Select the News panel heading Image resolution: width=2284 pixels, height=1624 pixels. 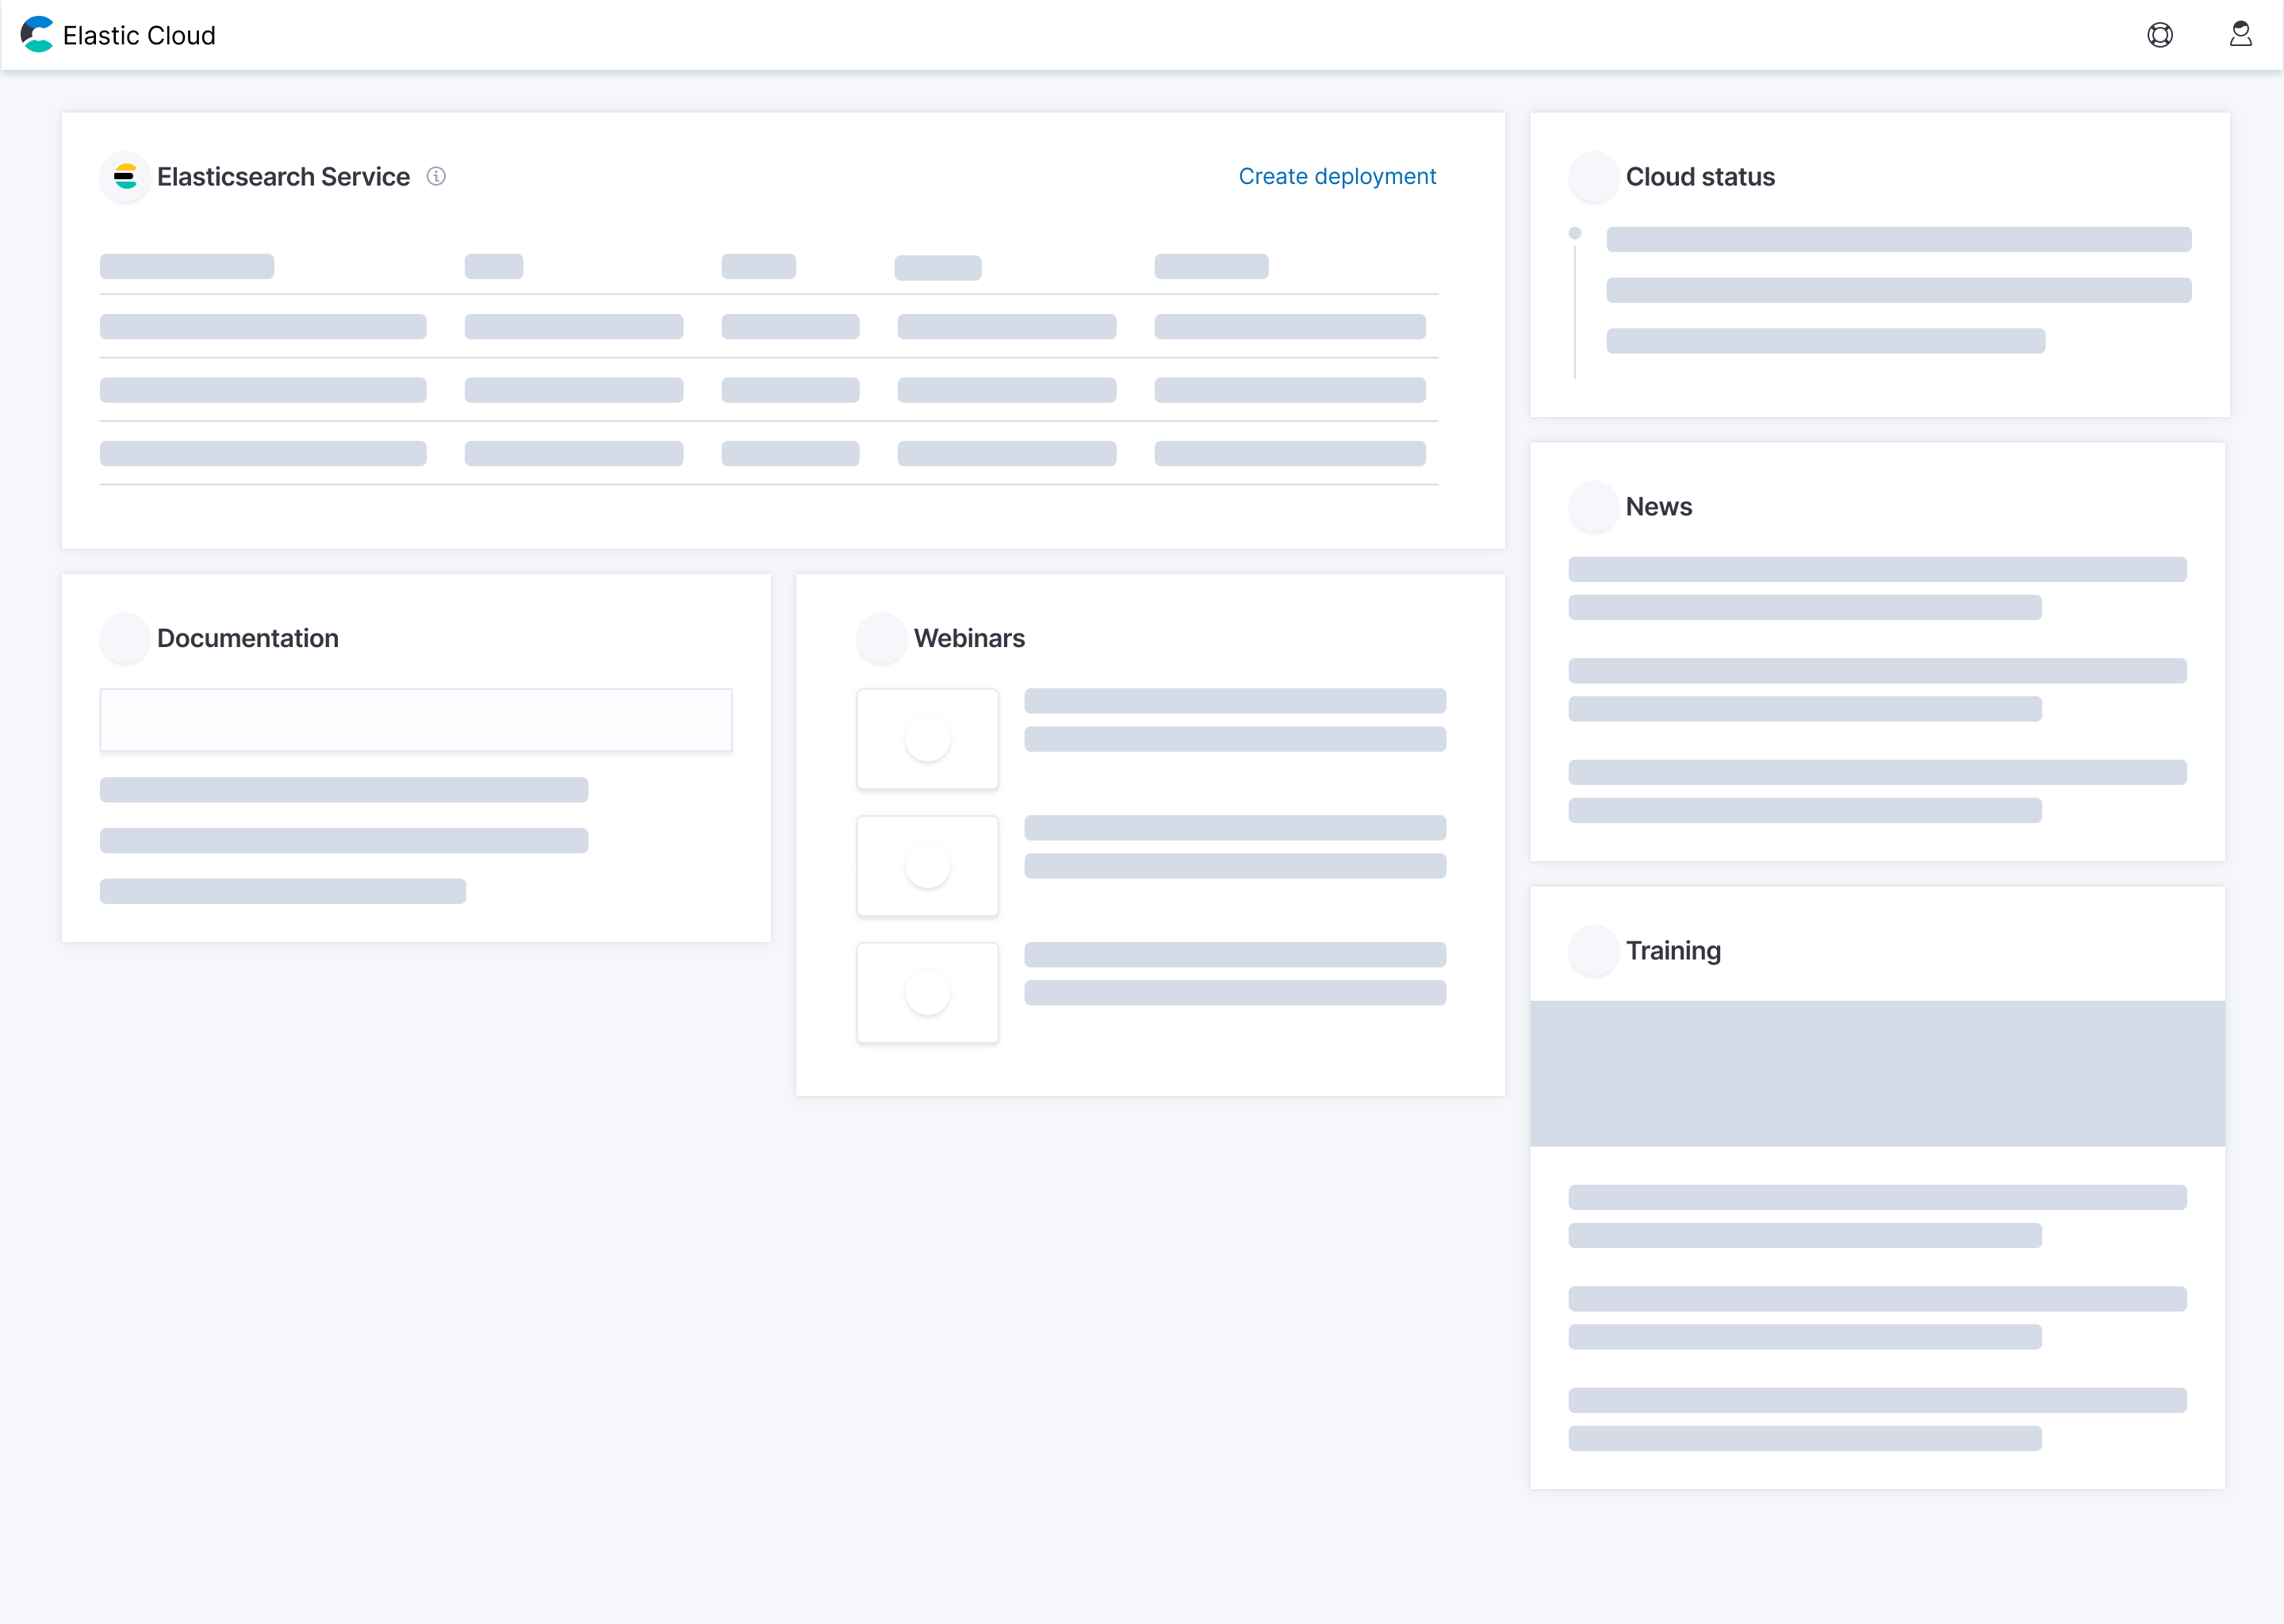(1659, 507)
